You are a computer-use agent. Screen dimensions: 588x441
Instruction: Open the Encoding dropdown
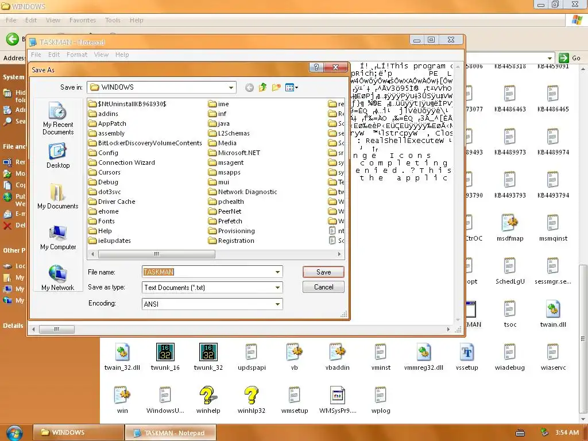[x=277, y=304]
